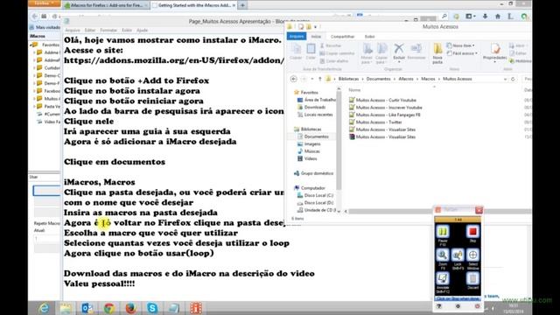The height and width of the screenshot is (315, 560).
Task: Open the Annotate tool in recorder
Action: [443, 278]
